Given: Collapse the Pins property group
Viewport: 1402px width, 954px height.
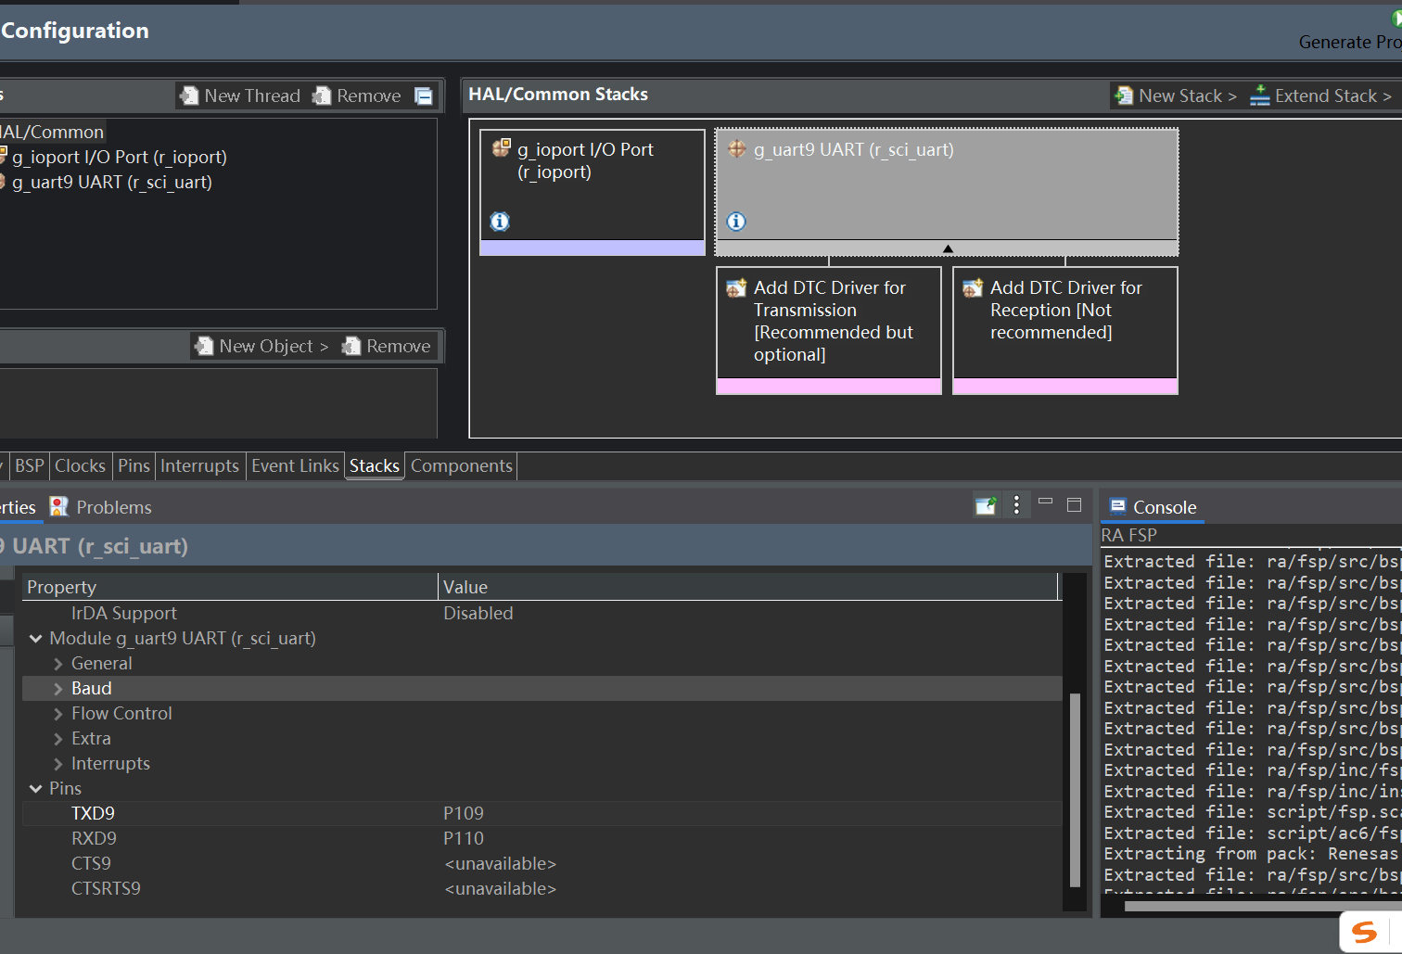Looking at the screenshot, I should (36, 788).
